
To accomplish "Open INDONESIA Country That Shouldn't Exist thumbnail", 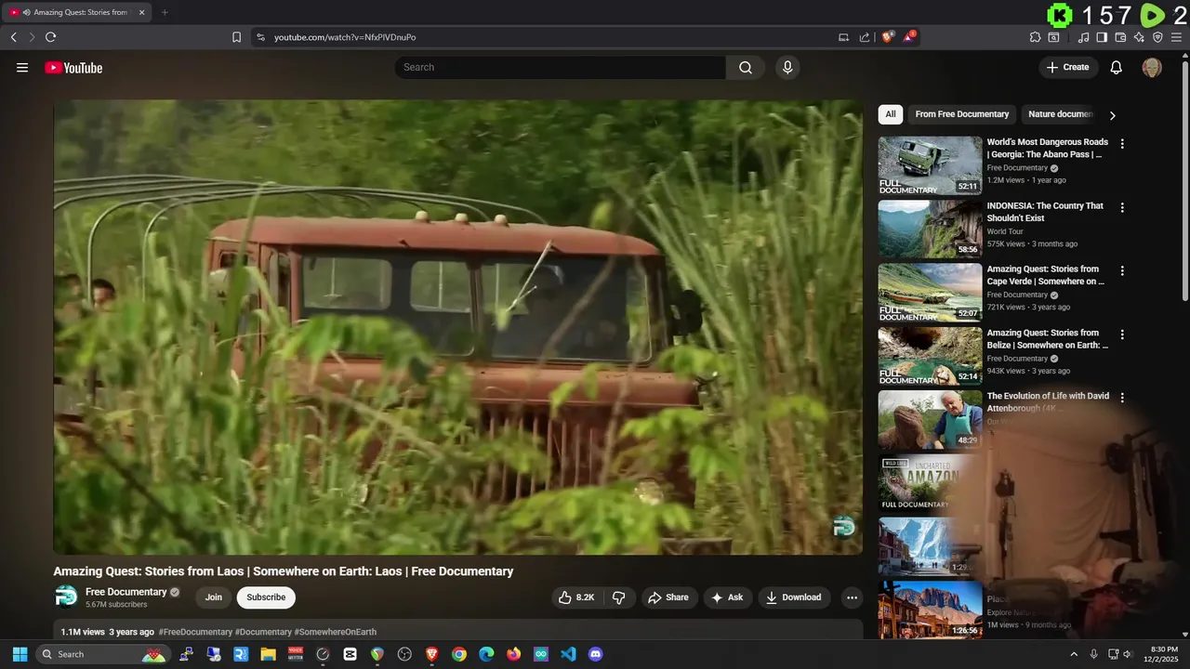I will [930, 230].
